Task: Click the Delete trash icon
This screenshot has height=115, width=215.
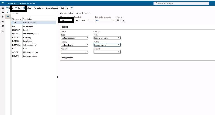Action: tap(24, 8)
